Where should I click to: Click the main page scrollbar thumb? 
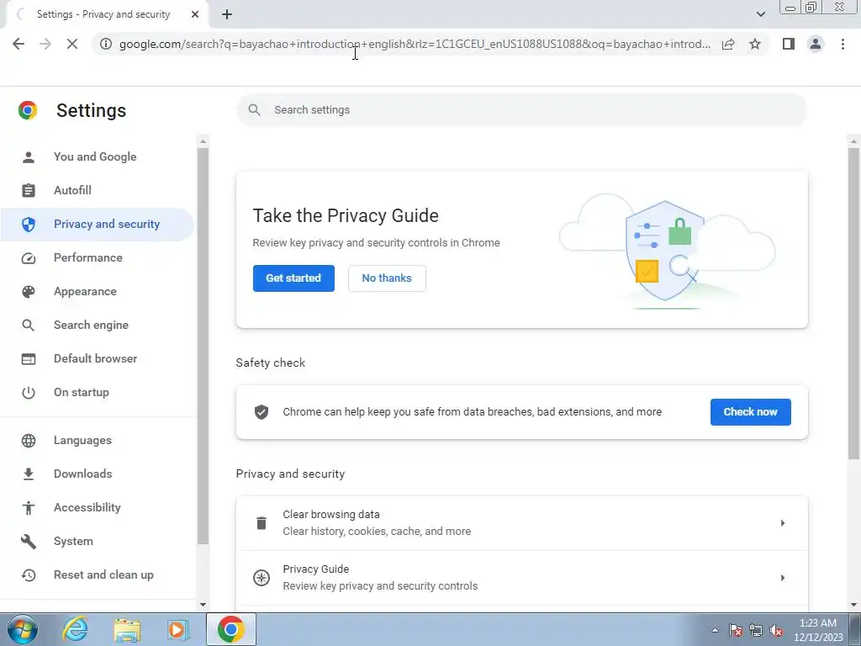tap(854, 304)
